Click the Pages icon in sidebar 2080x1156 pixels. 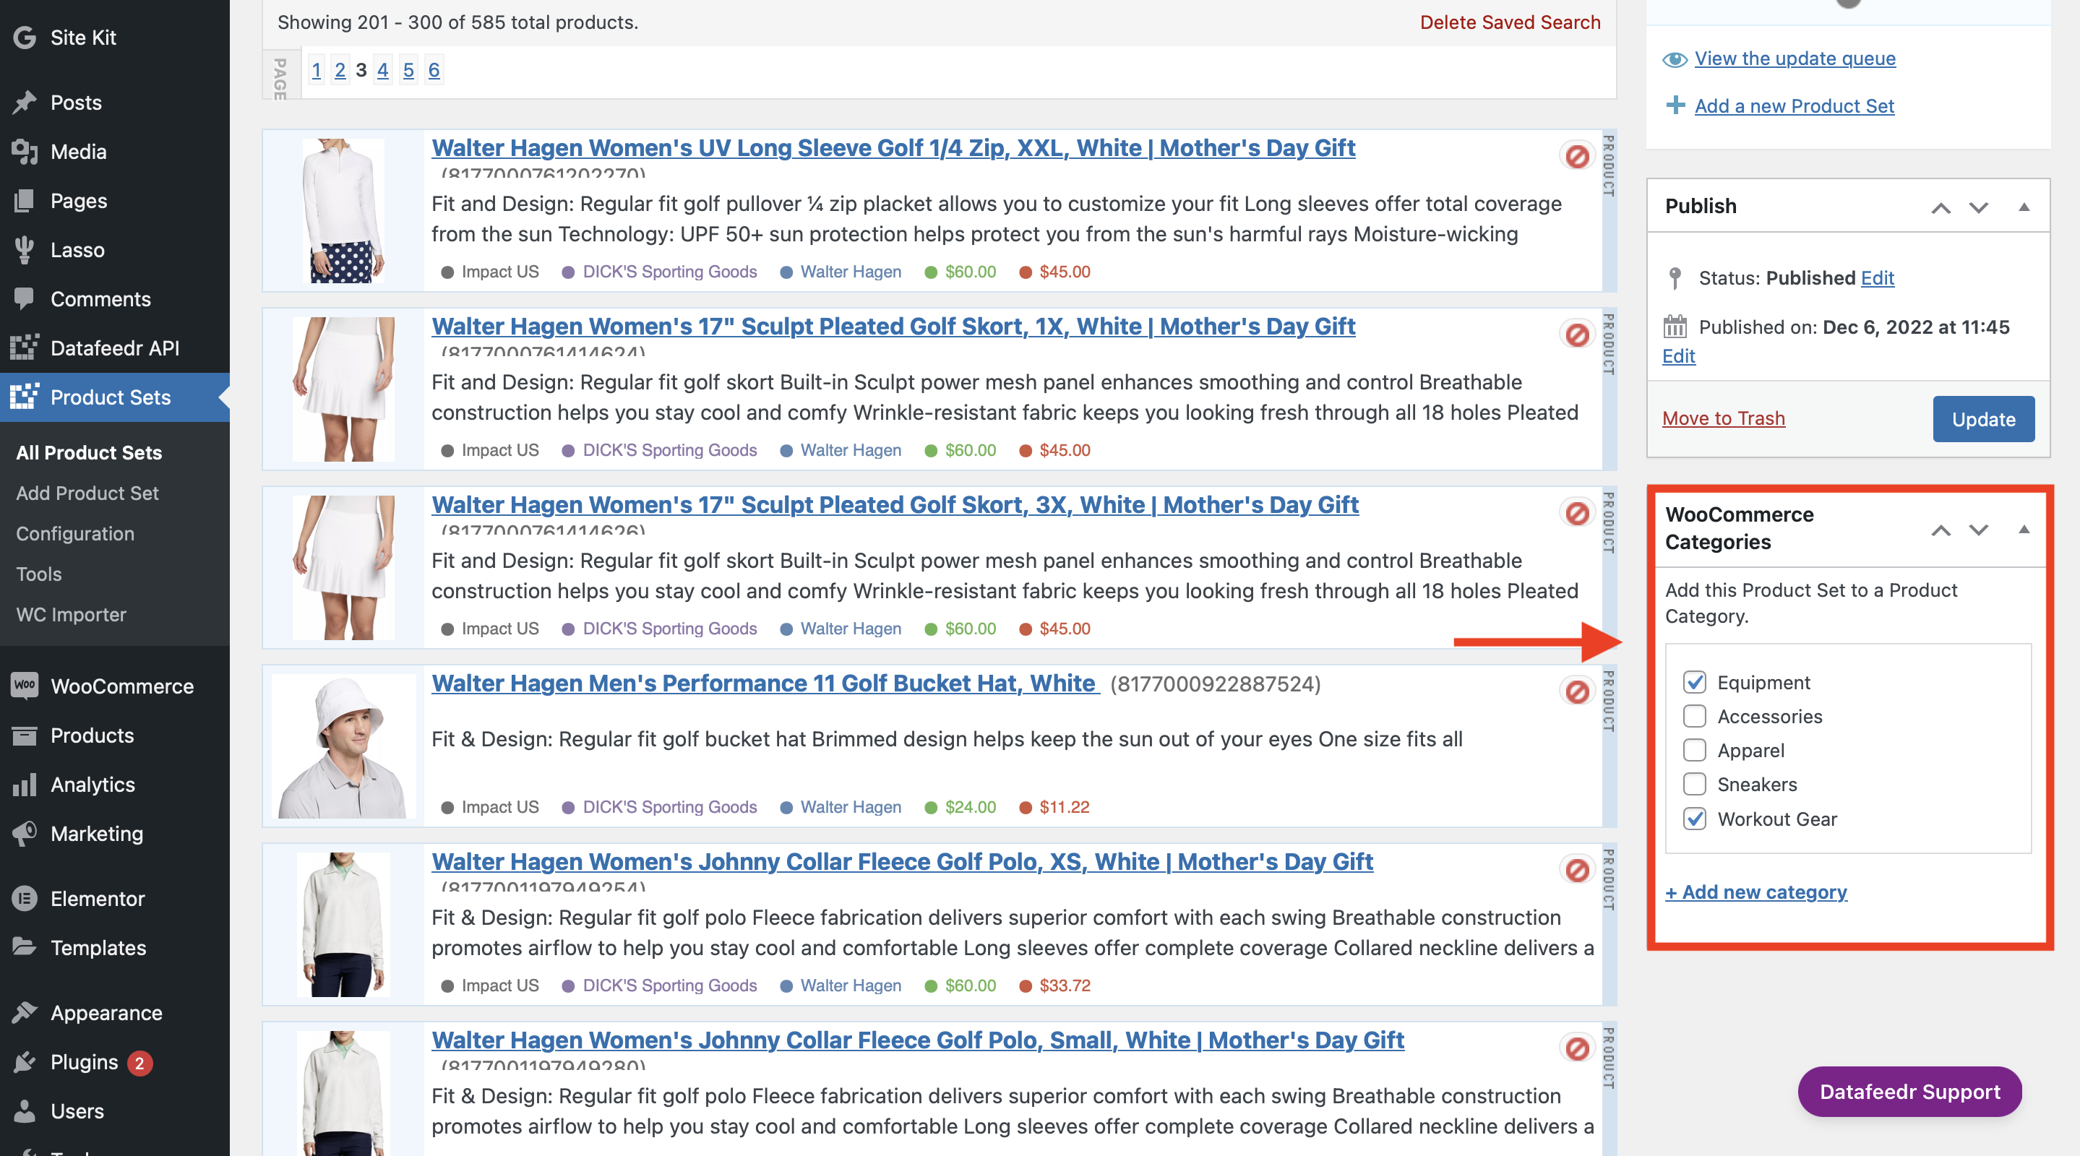click(25, 201)
